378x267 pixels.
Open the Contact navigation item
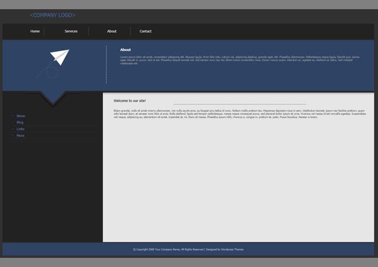coord(146,31)
